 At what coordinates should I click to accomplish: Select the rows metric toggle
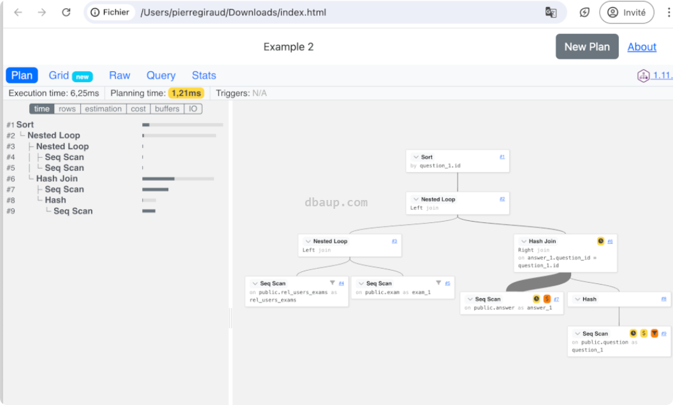(x=67, y=109)
